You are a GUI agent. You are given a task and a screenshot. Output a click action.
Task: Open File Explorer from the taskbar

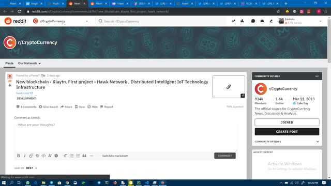pyautogui.click(x=43, y=182)
